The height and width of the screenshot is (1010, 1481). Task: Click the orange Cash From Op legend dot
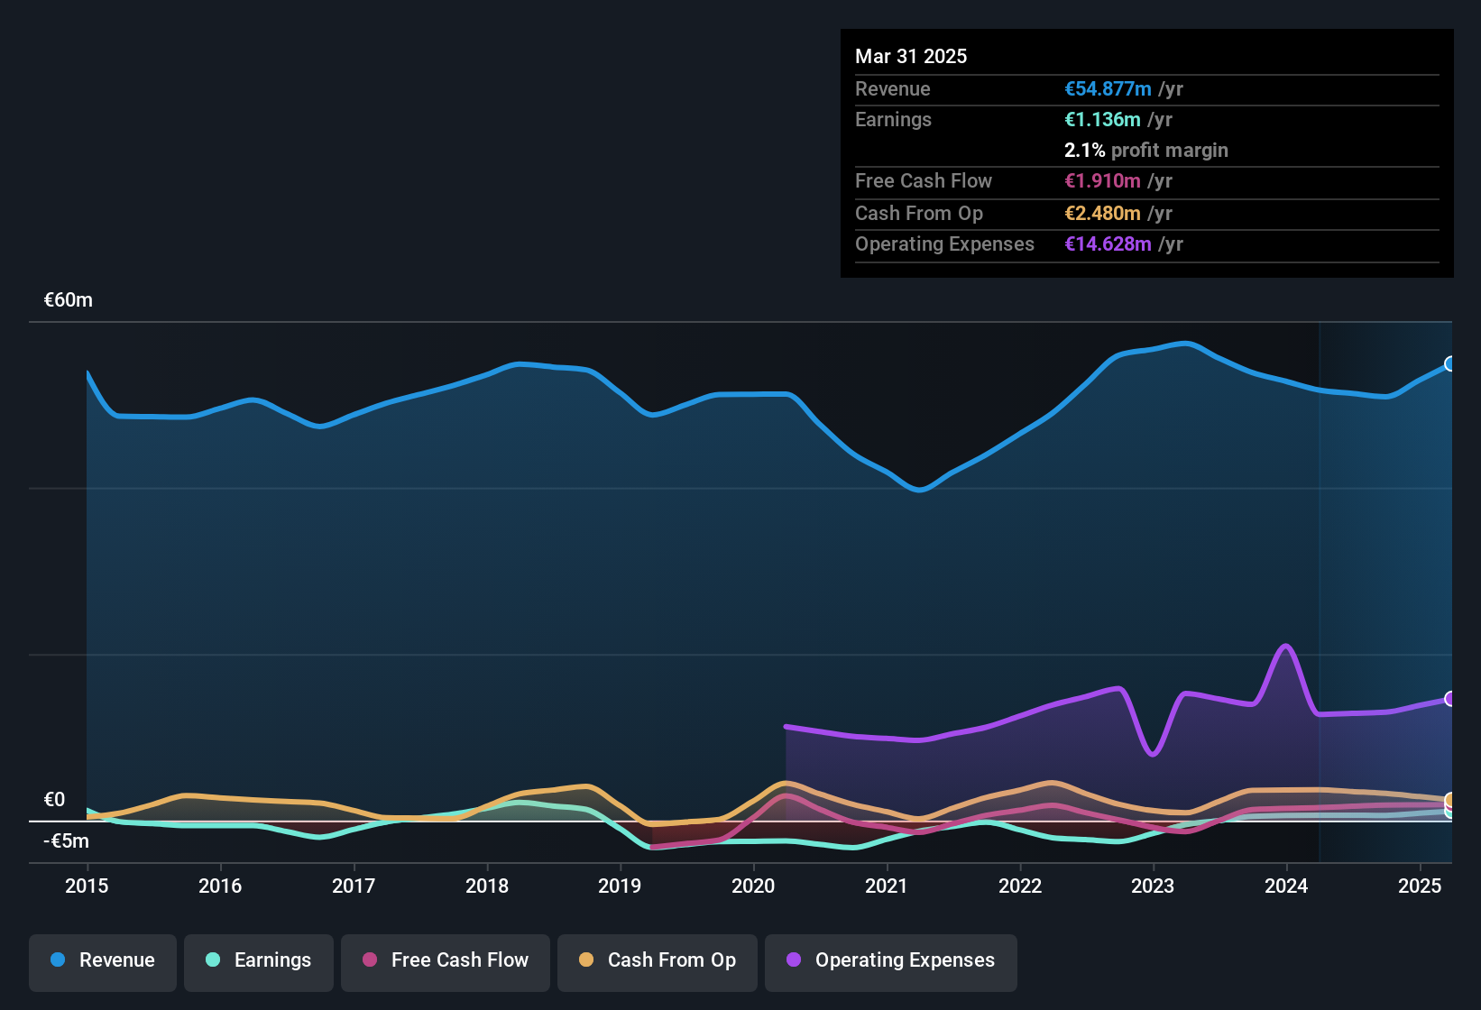pyautogui.click(x=587, y=960)
